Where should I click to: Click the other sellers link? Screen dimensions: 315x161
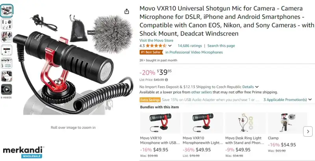point(201,92)
